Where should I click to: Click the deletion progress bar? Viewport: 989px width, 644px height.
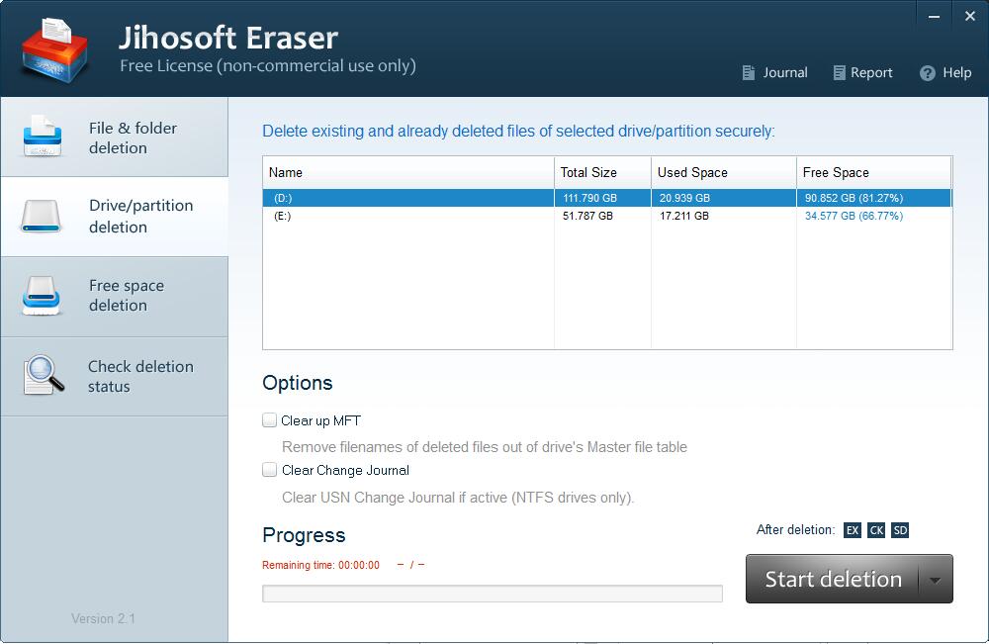coord(492,594)
